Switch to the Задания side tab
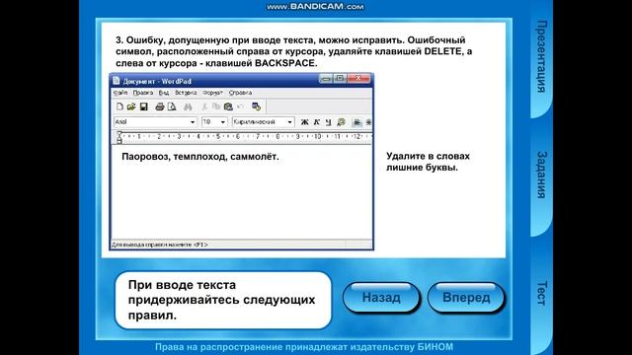632x355 pixels. [x=542, y=176]
